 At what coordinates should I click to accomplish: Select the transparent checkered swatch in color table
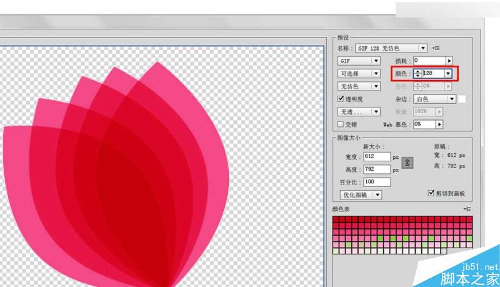coord(444,251)
